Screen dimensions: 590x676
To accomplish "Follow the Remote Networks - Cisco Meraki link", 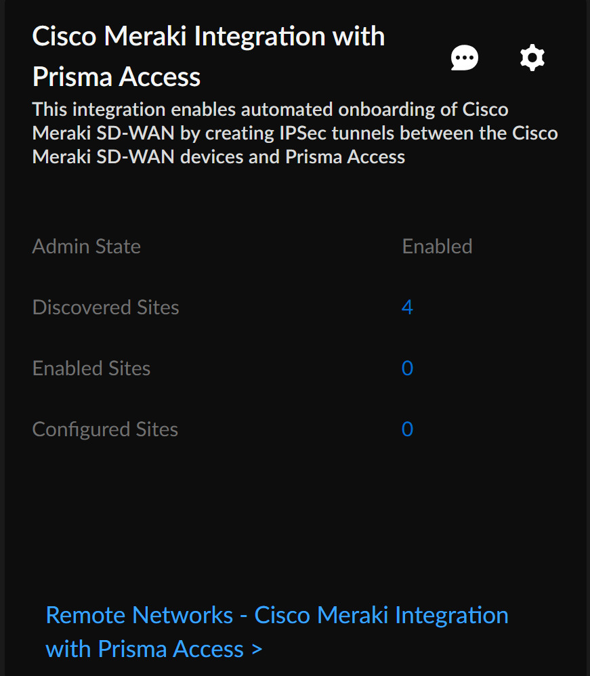I will tap(276, 616).
